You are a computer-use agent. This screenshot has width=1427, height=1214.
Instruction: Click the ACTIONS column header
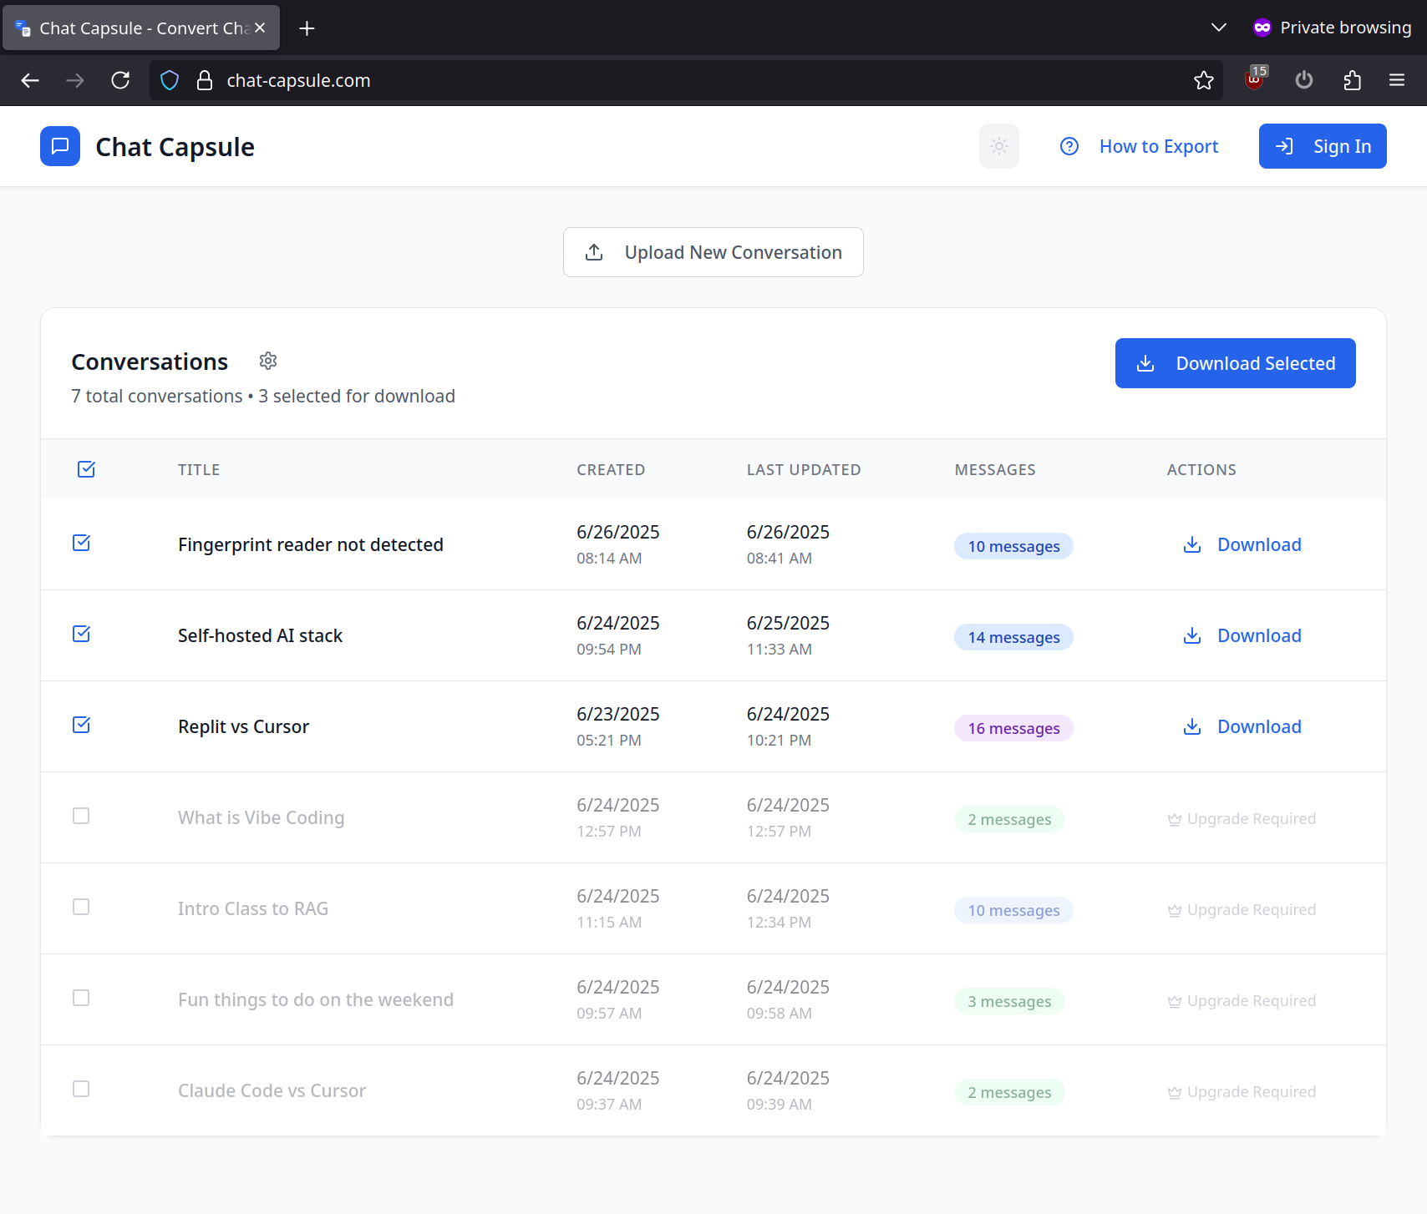click(1201, 469)
